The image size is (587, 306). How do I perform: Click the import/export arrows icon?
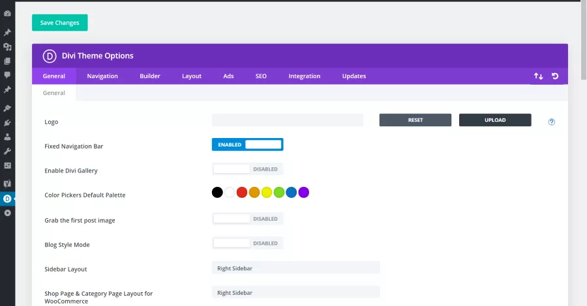click(538, 76)
